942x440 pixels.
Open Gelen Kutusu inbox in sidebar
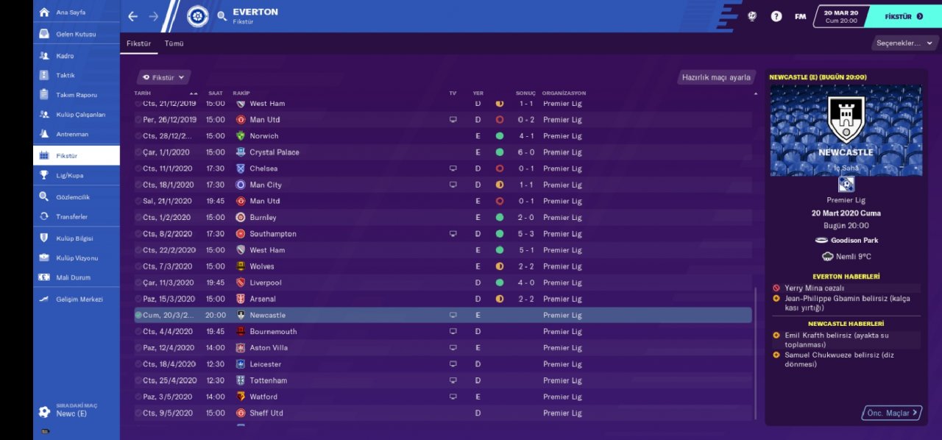[x=76, y=34]
